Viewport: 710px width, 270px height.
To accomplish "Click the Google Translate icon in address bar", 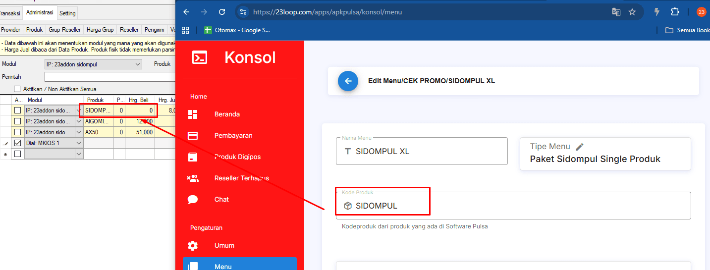I will click(x=616, y=12).
